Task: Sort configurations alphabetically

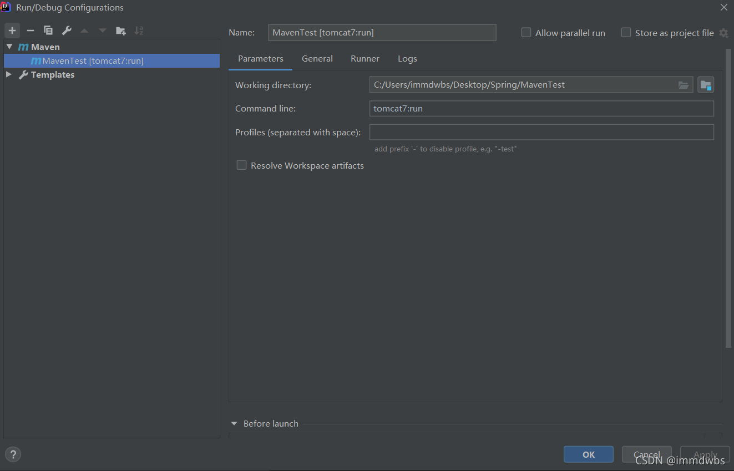Action: pyautogui.click(x=139, y=31)
